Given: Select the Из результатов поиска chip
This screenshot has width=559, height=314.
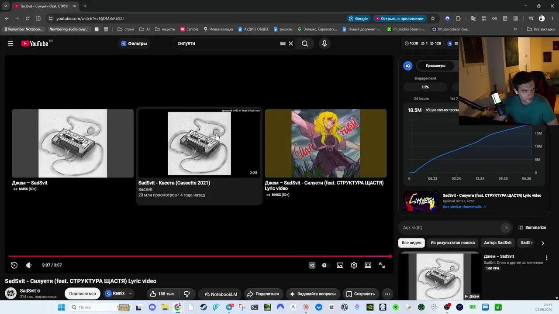Looking at the screenshot, I should coord(452,243).
